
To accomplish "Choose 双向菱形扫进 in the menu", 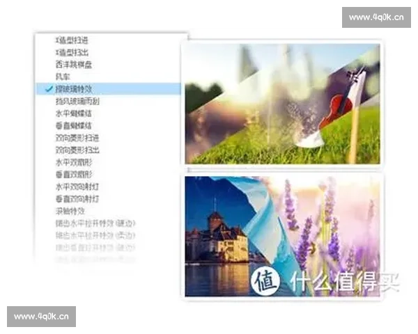I will pos(77,138).
